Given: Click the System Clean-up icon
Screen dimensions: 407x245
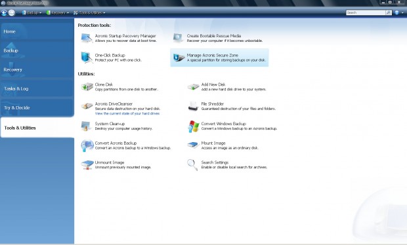Looking at the screenshot, I should click(x=86, y=126).
